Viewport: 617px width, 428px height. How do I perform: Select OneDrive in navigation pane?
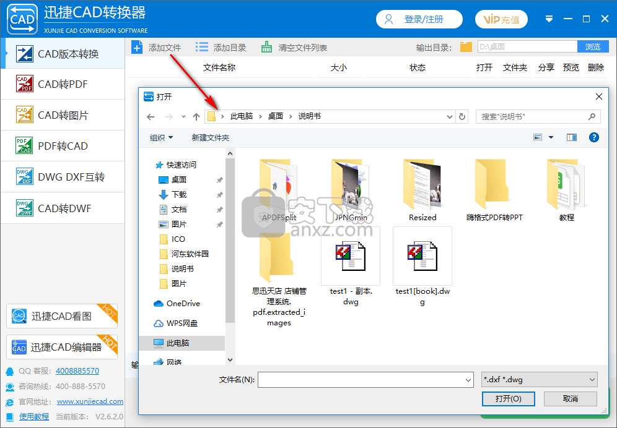[177, 304]
